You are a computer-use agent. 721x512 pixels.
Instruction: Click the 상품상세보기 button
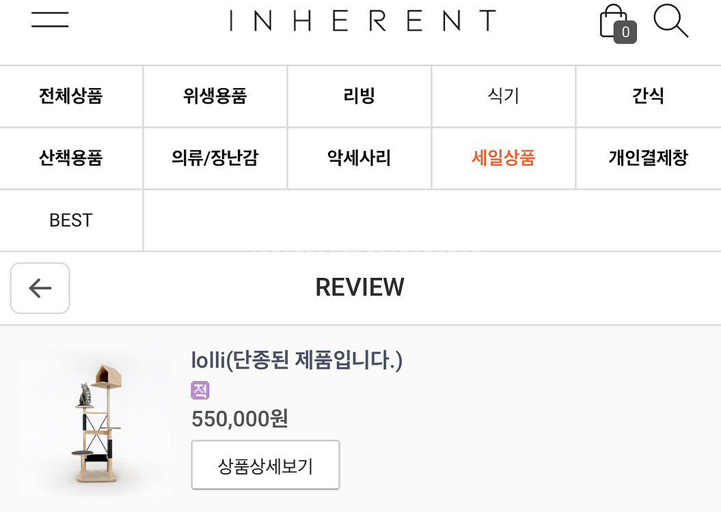click(x=265, y=466)
